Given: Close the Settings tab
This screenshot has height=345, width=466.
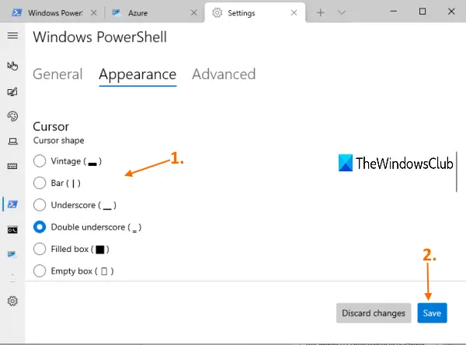Looking at the screenshot, I should click(294, 12).
